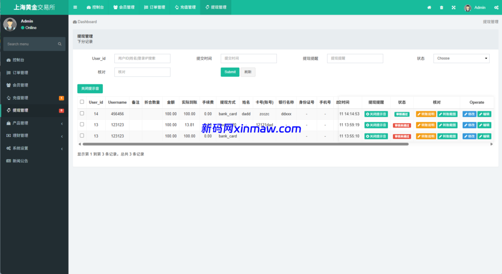Screen dimensions: 502x274
Task: Open 控制台 in the left sidebar
Action: click(x=34, y=60)
